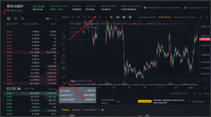Click arrow after zero commission banner
This screenshot has height=117, width=211.
(x=189, y=101)
